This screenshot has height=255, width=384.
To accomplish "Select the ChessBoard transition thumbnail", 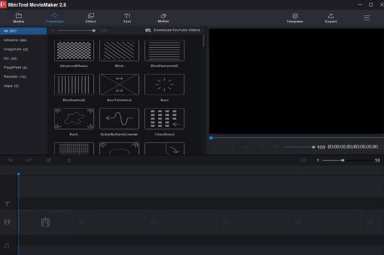I will click(164, 119).
